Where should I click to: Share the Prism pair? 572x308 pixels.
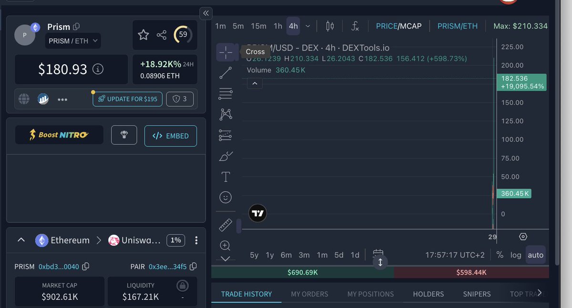tap(162, 35)
